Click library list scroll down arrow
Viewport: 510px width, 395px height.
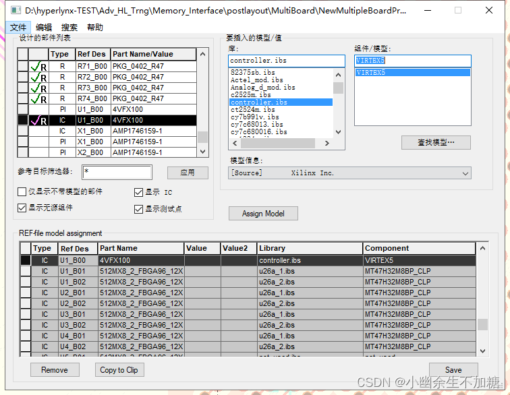click(338, 131)
